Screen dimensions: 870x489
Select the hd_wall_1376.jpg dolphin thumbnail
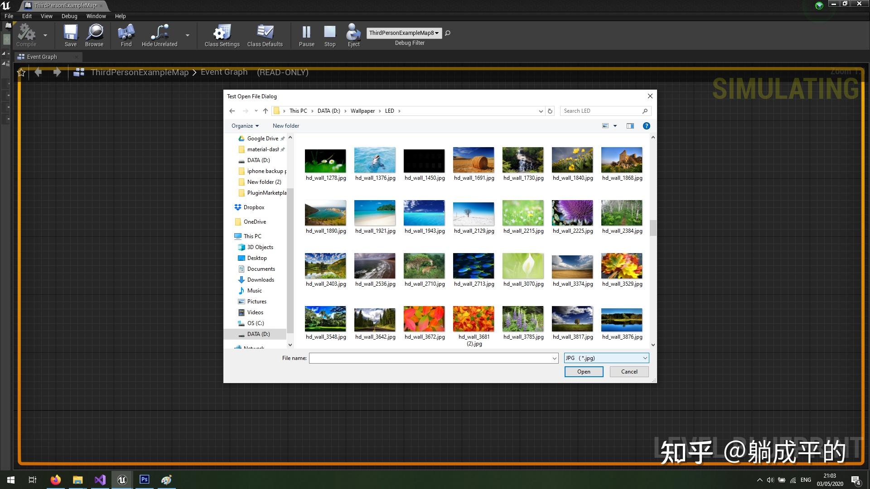point(375,160)
